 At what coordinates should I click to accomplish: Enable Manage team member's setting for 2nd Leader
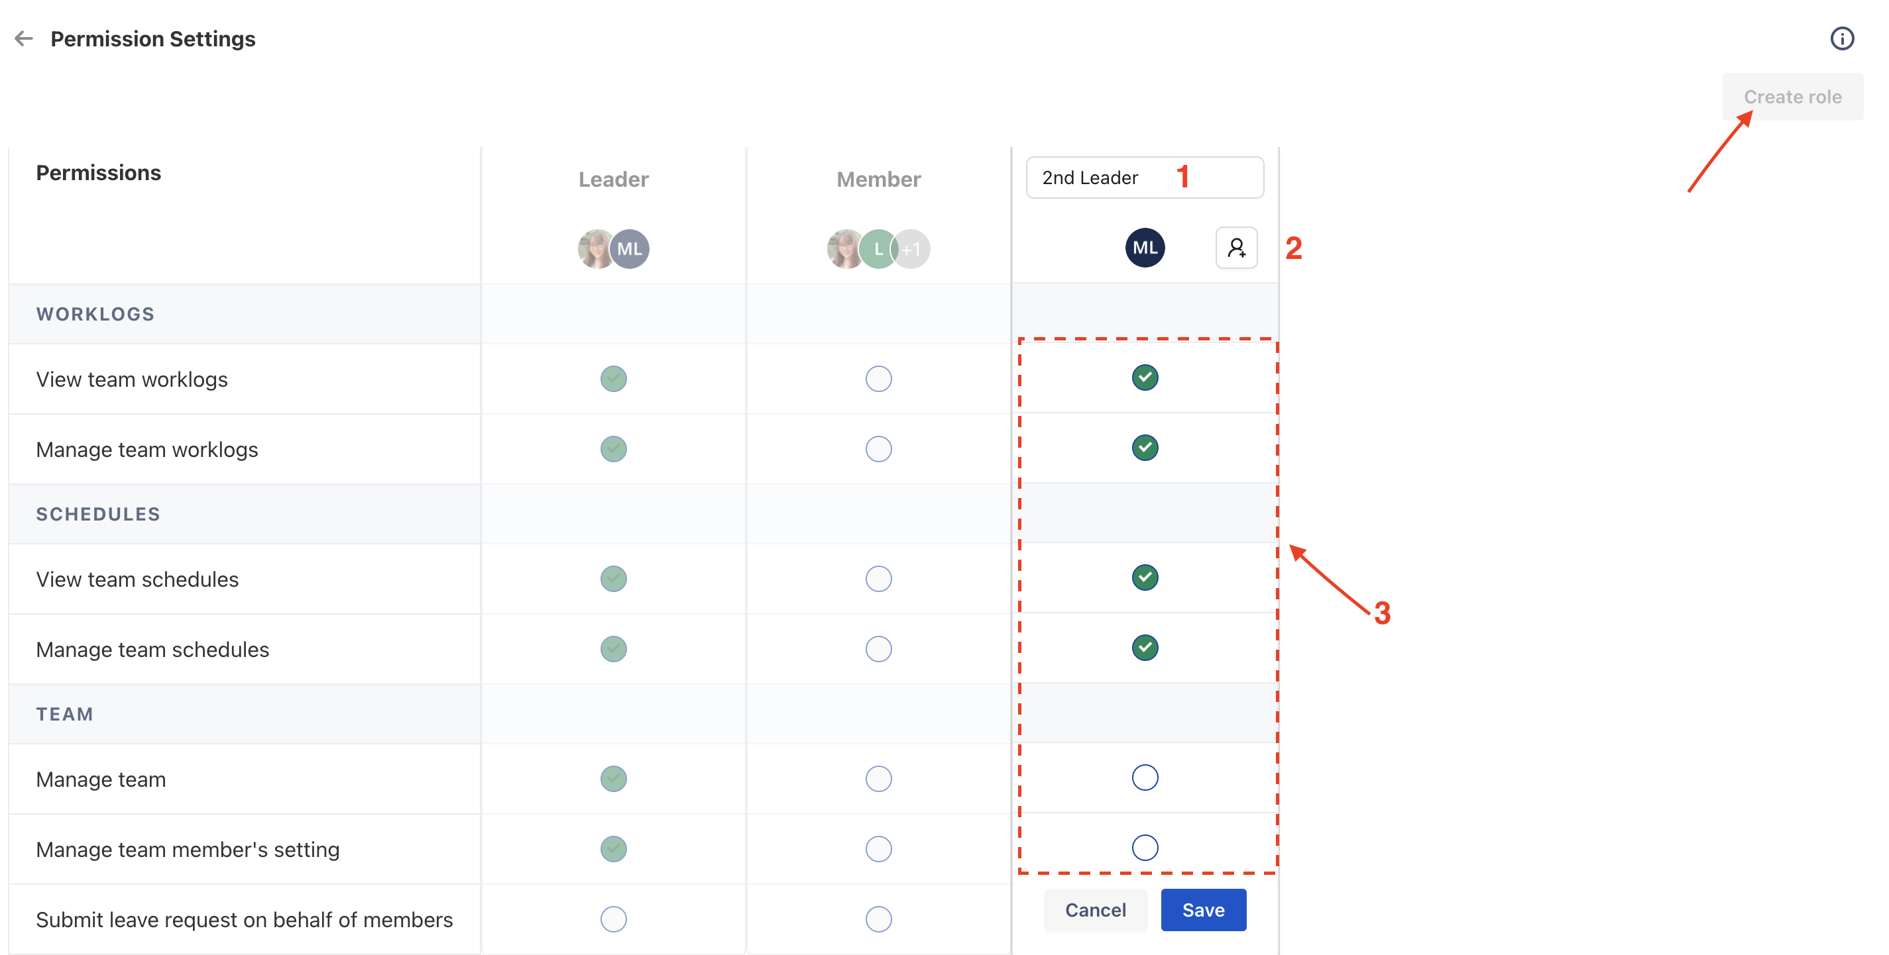[1145, 848]
